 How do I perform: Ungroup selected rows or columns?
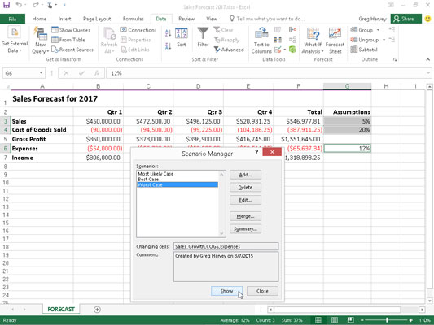point(365,40)
